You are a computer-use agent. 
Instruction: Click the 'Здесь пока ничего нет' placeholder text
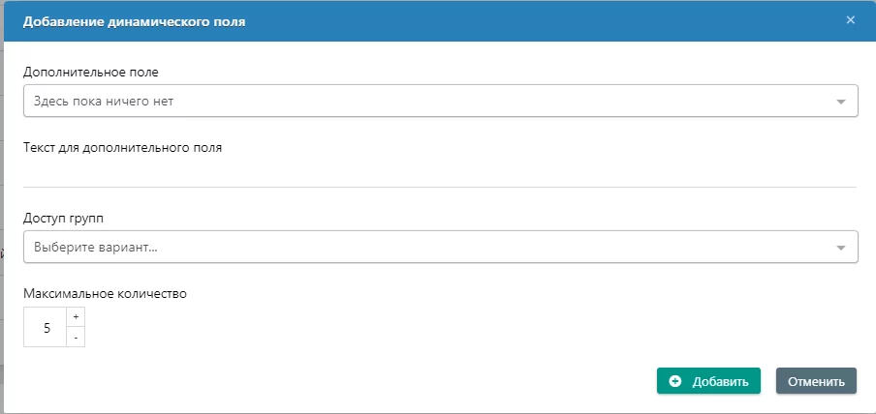click(104, 101)
